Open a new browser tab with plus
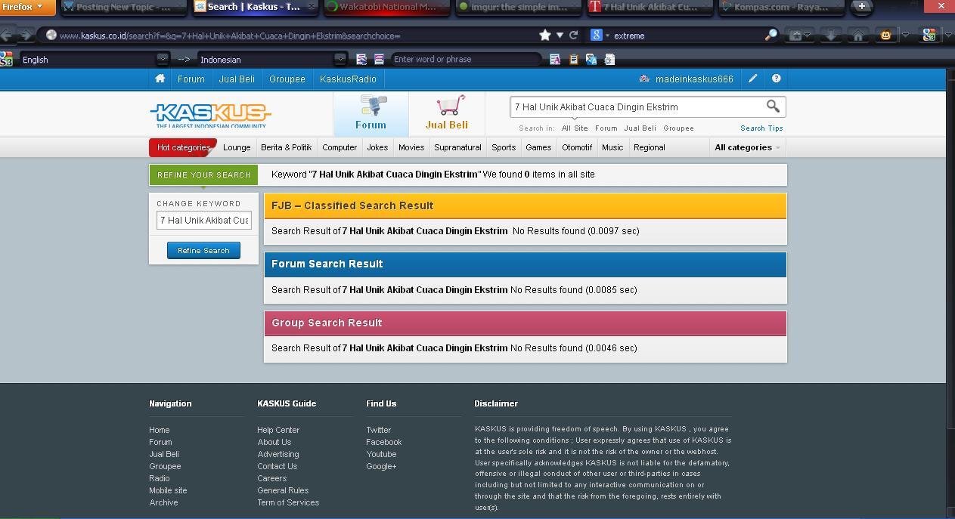The height and width of the screenshot is (519, 955). (x=861, y=7)
